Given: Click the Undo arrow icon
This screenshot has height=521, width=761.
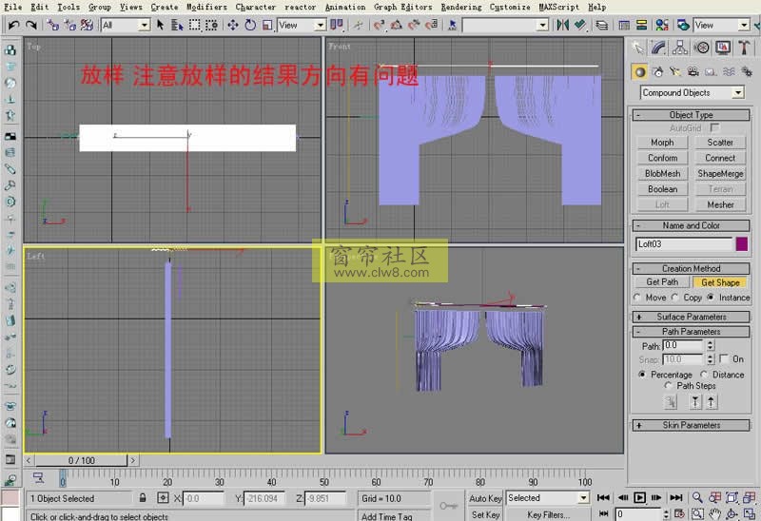Looking at the screenshot, I should 13,25.
